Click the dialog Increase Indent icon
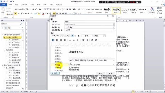165x93 pixels. tap(96, 40)
